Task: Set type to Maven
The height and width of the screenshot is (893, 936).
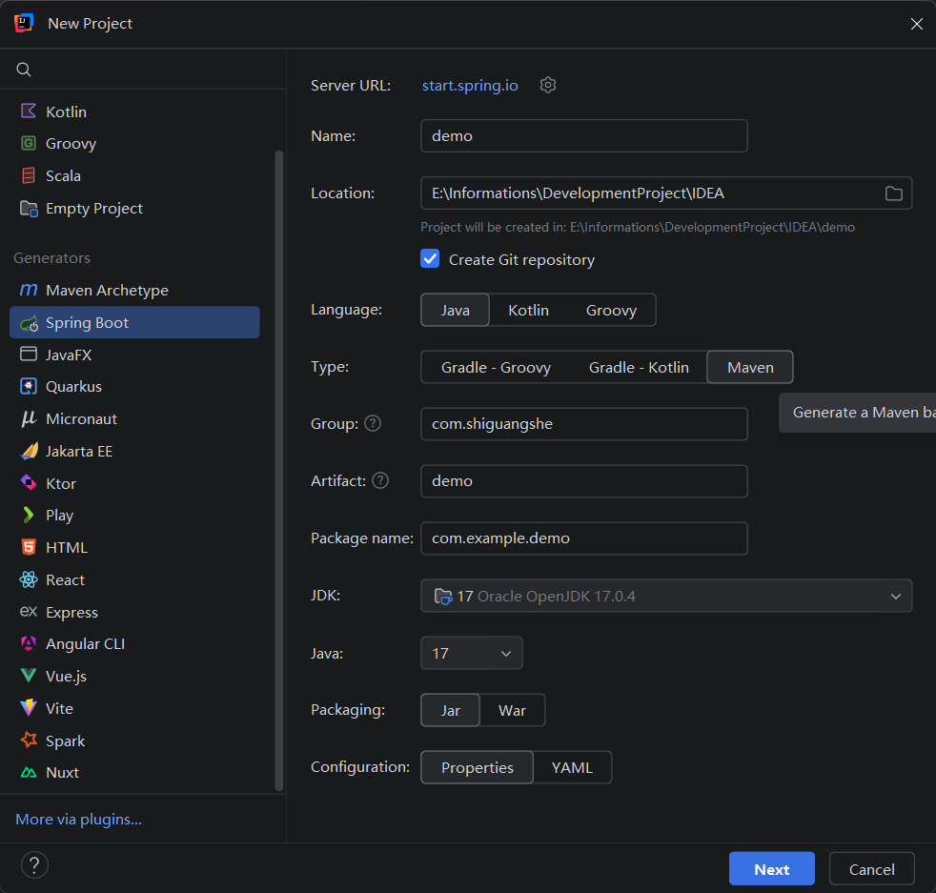Action: tap(750, 367)
